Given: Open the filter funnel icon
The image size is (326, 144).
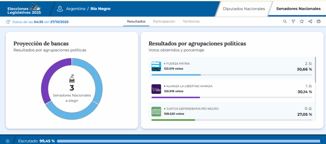Looking at the screenshot, I should [x=293, y=22].
